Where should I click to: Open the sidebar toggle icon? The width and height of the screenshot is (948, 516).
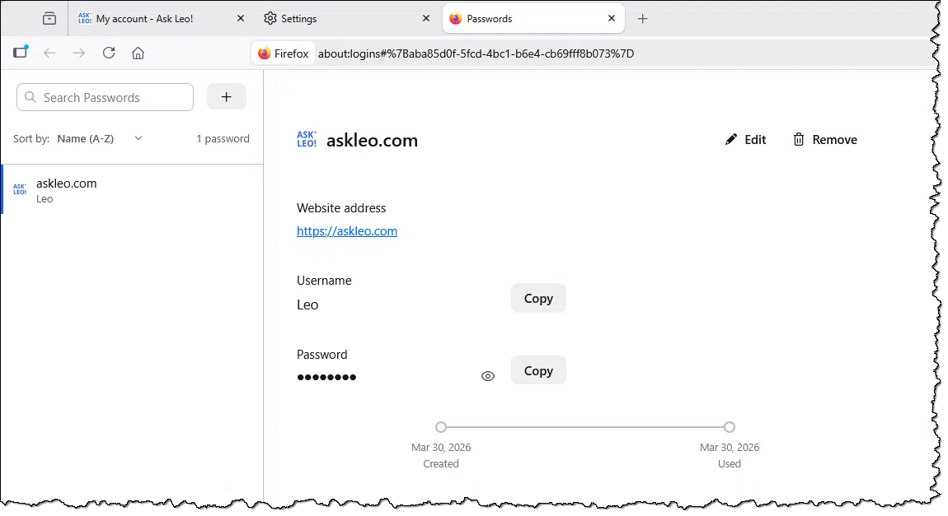click(x=21, y=53)
